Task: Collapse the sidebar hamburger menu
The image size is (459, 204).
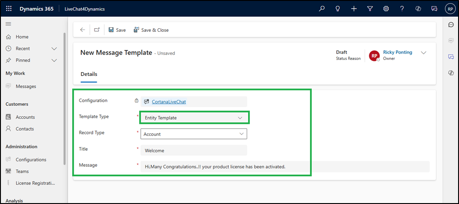Action: tap(8, 24)
